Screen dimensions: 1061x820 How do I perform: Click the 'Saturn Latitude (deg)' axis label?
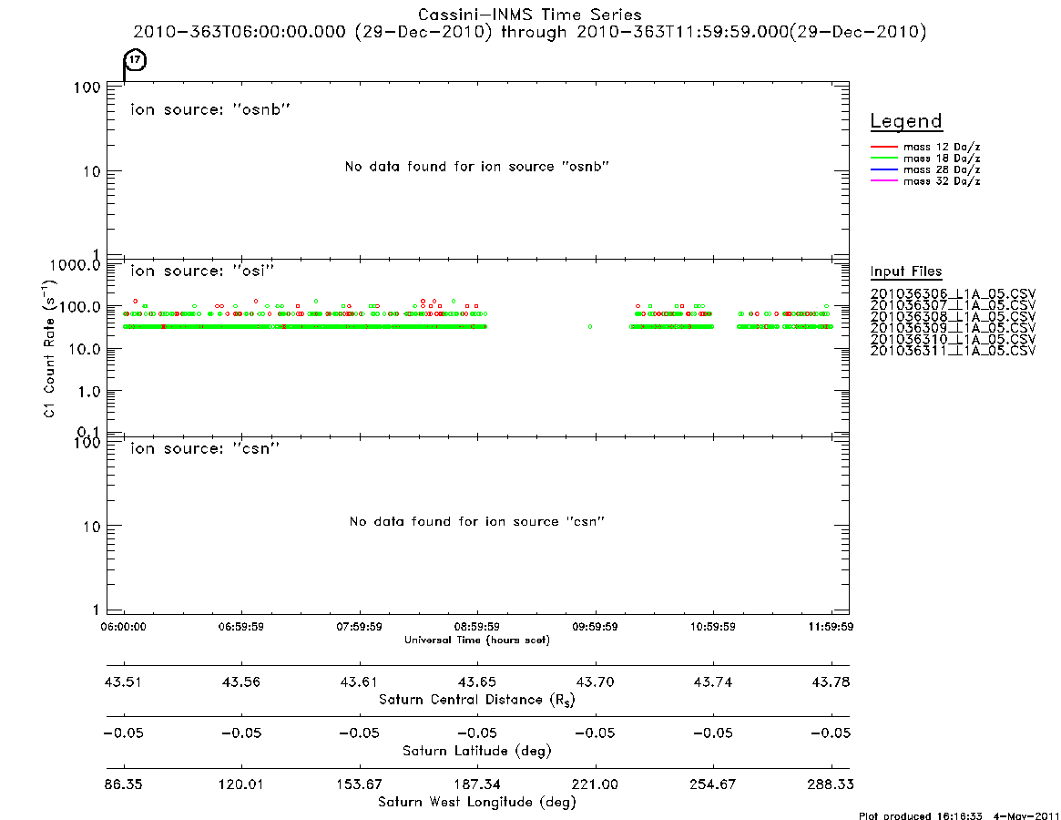click(x=477, y=751)
